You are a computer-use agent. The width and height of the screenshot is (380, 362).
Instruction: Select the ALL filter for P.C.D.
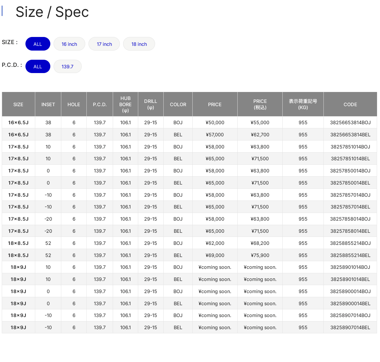tap(38, 66)
